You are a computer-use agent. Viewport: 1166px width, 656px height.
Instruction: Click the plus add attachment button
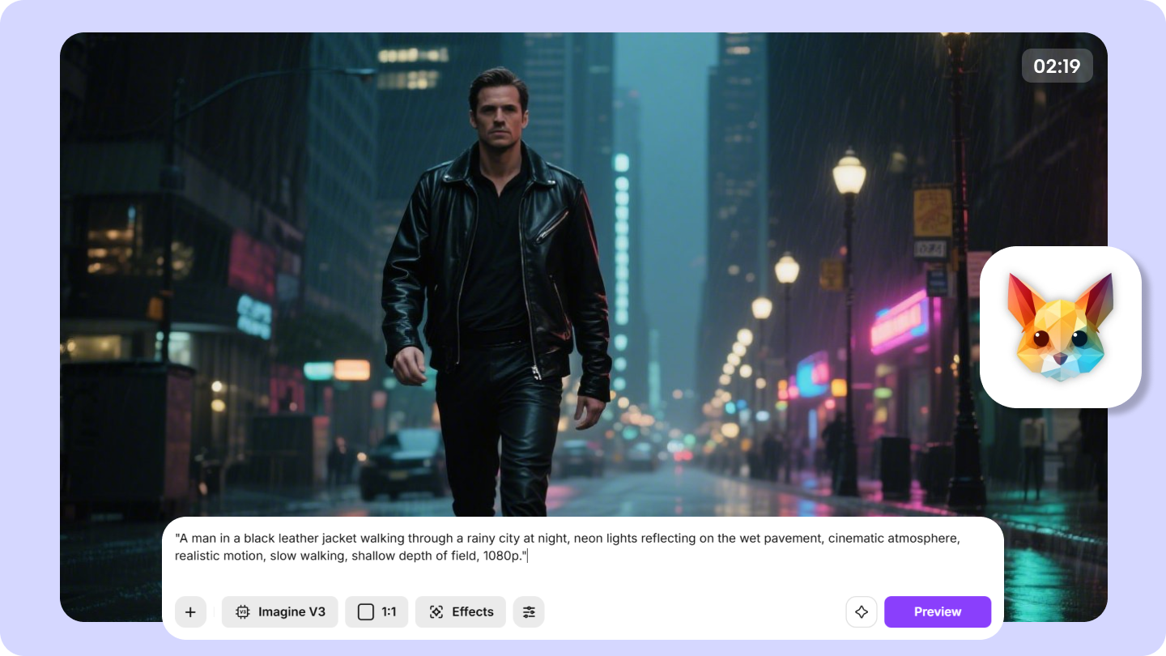pos(190,612)
